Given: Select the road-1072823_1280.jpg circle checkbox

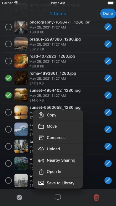Looking at the screenshot, I should click(x=9, y=61).
